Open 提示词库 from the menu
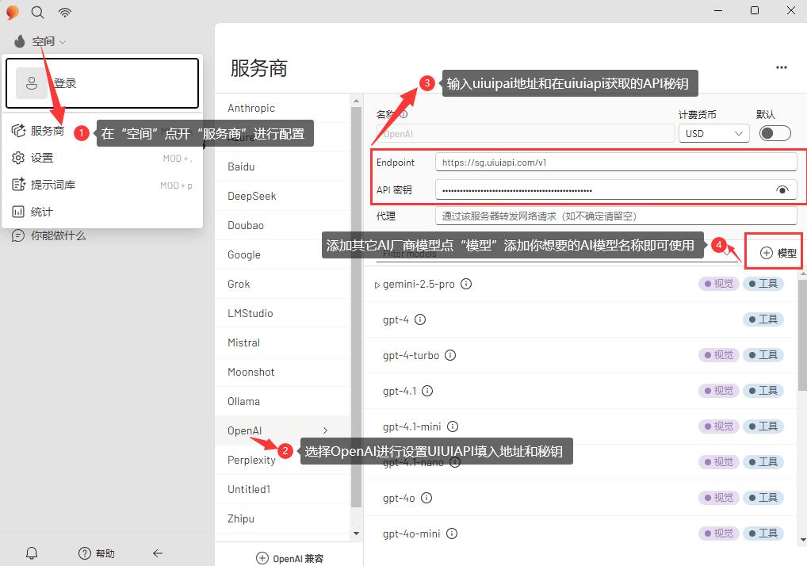This screenshot has width=807, height=566. coord(53,185)
